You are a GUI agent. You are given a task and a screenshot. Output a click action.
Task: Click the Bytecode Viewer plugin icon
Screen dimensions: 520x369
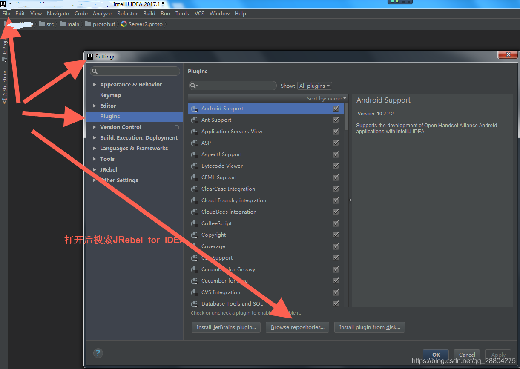[194, 166]
